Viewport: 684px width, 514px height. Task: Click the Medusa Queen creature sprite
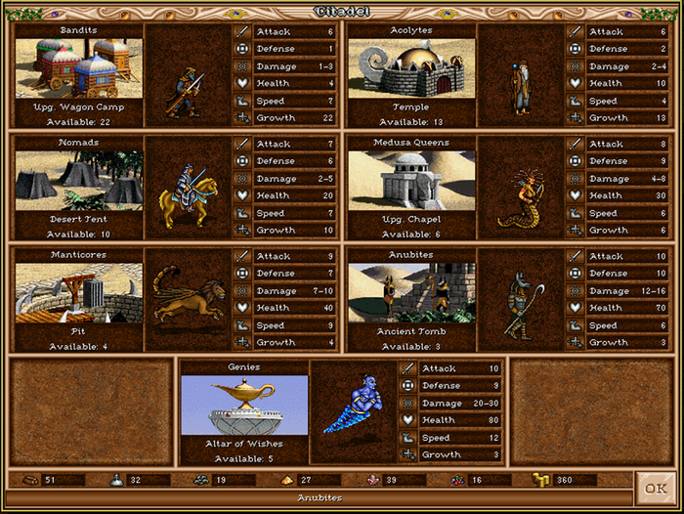(x=522, y=200)
